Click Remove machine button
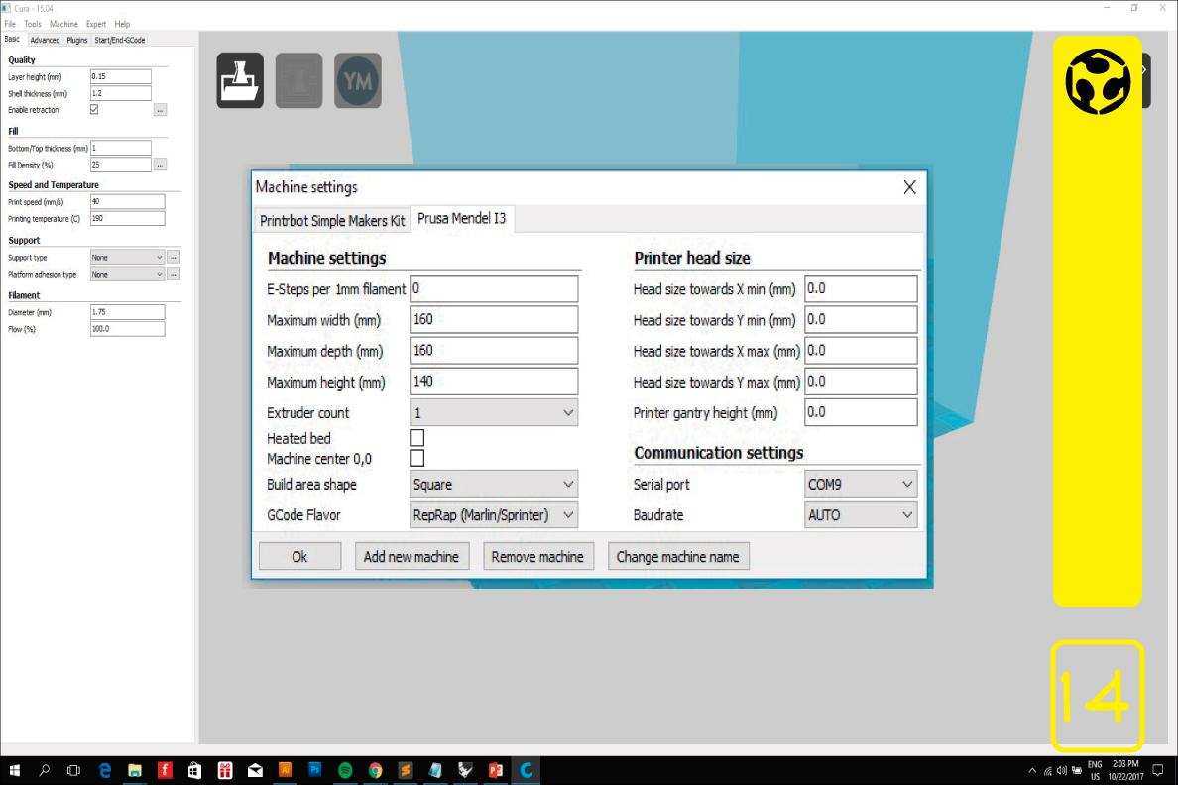 coord(537,557)
